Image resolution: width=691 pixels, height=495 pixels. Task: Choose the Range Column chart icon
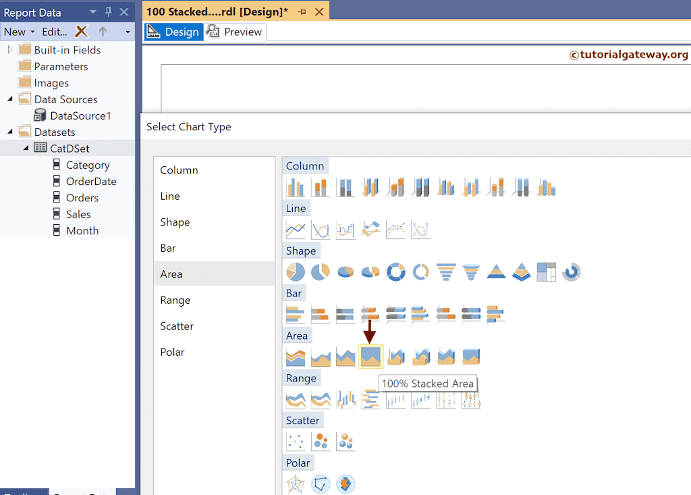pos(345,399)
